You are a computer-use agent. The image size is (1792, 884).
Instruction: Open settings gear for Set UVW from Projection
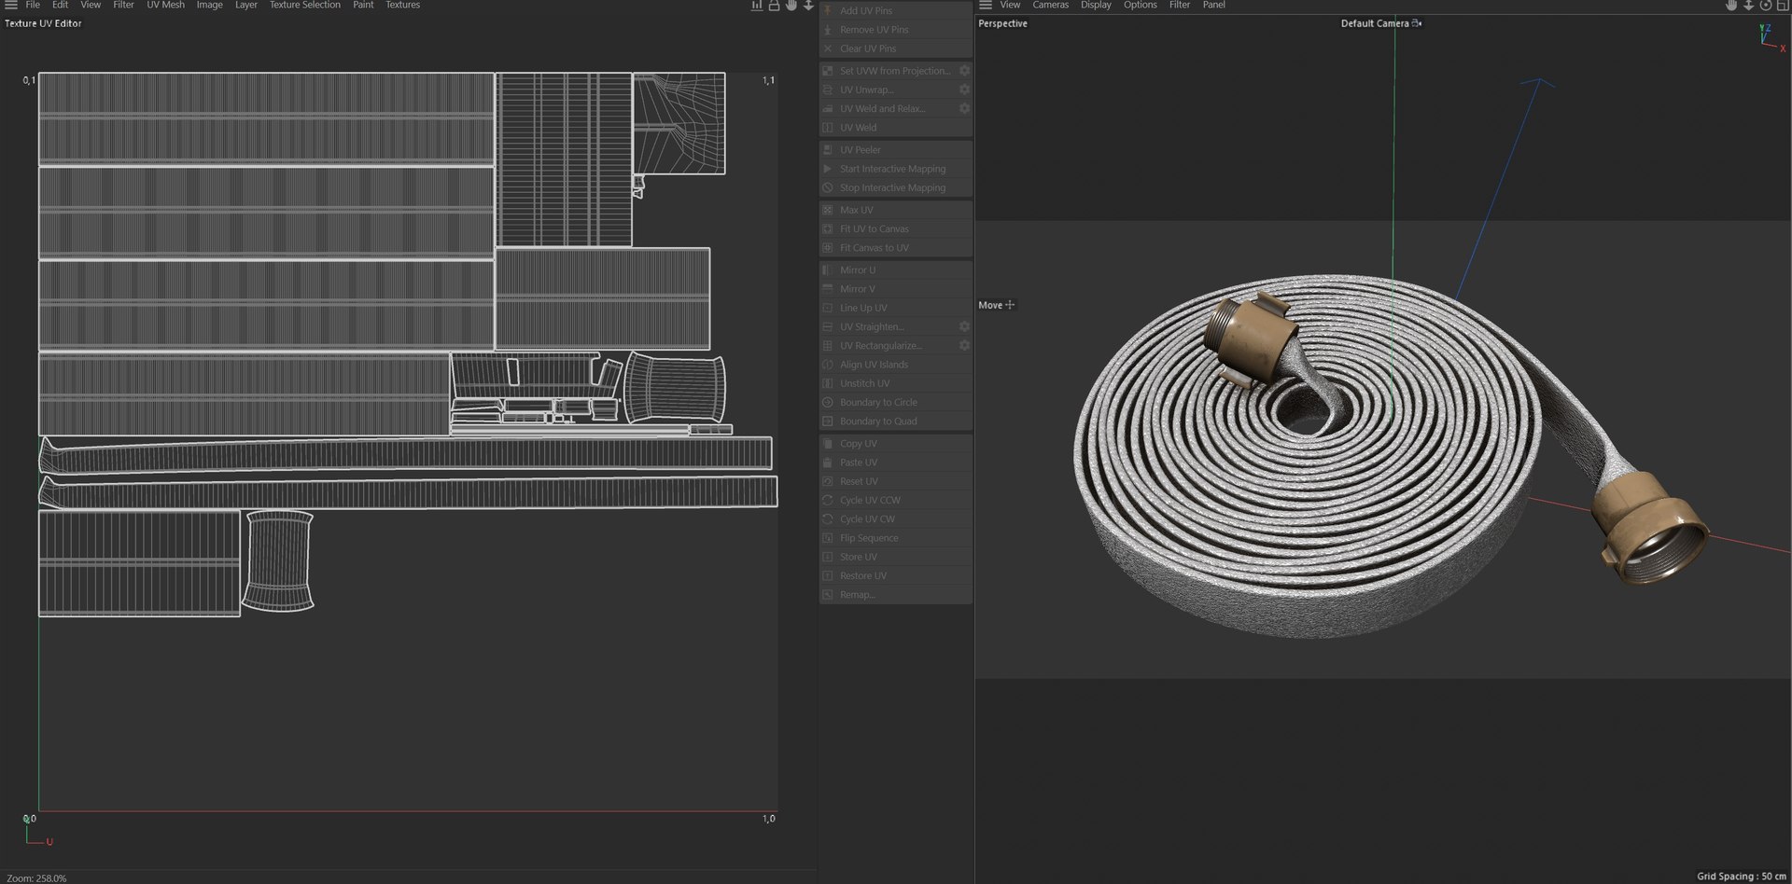click(964, 71)
